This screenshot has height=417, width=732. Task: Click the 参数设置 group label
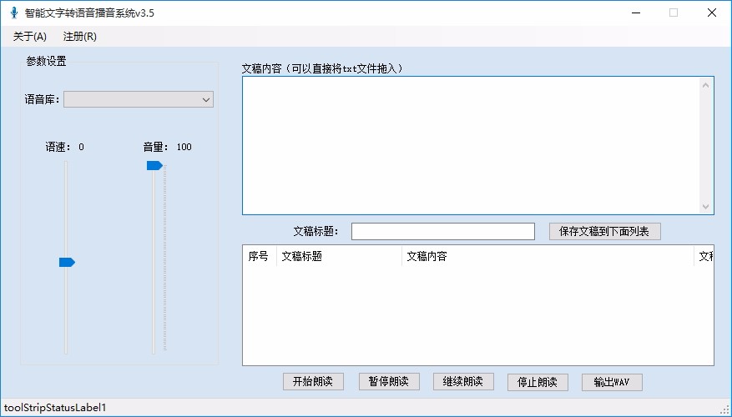46,61
